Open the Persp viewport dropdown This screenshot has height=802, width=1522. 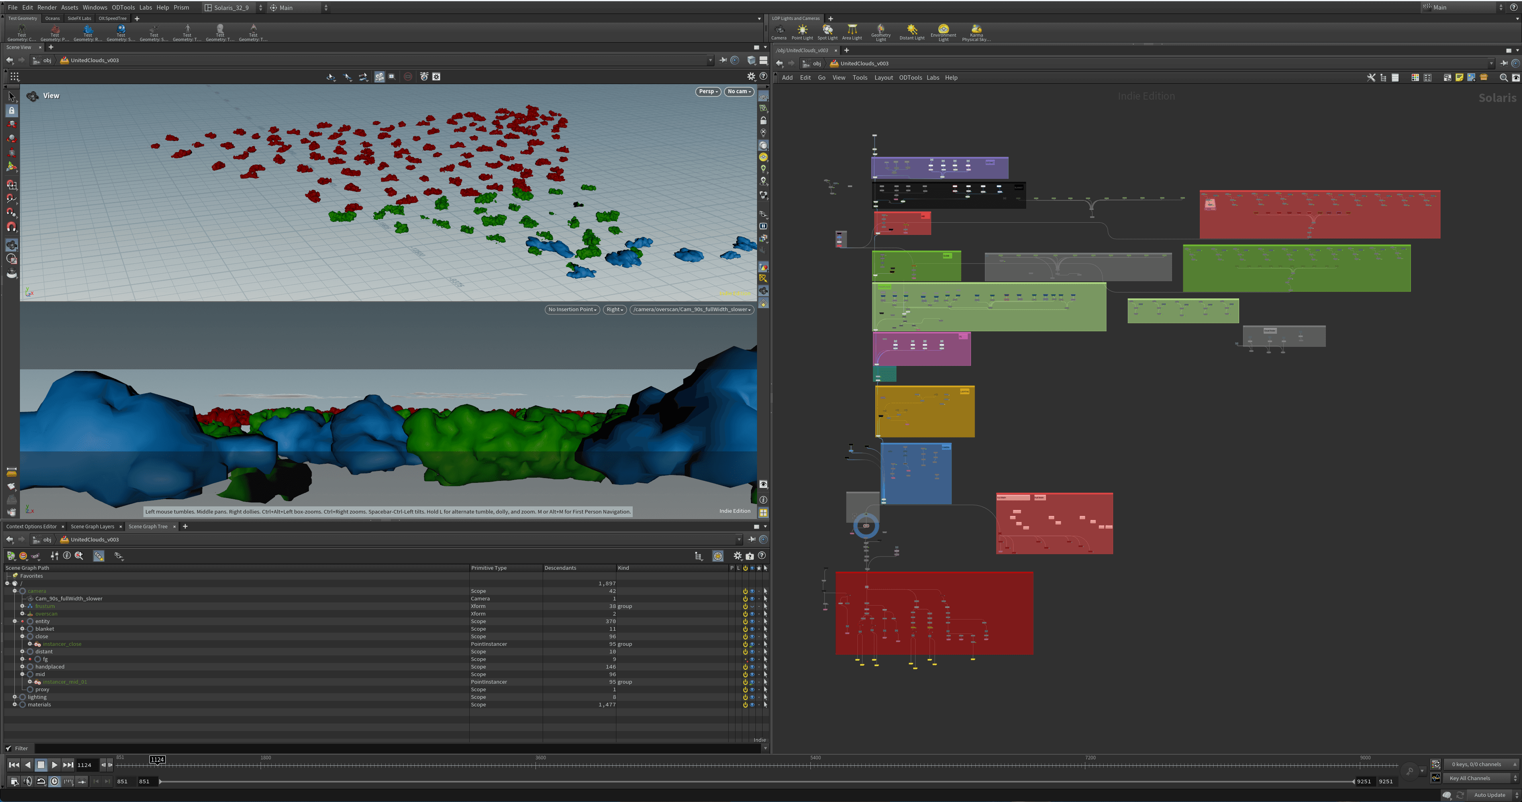pos(708,92)
